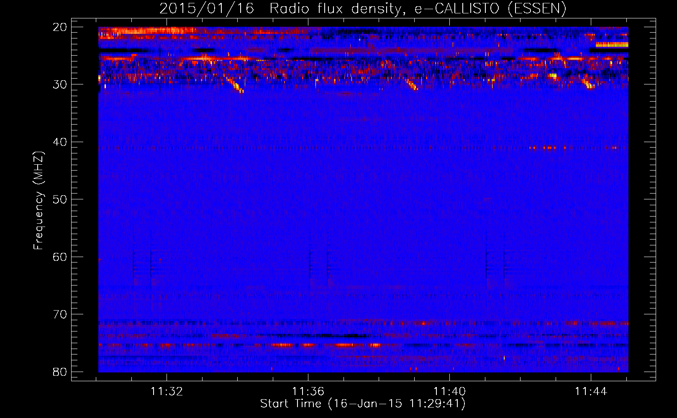Click the 80 frequency tick label
This screenshot has width=677, height=418.
pyautogui.click(x=60, y=372)
